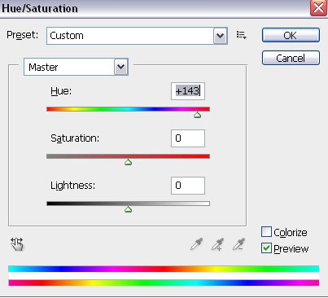Click the Lightness slider handle
Image resolution: width=328 pixels, height=298 pixels.
click(x=128, y=209)
